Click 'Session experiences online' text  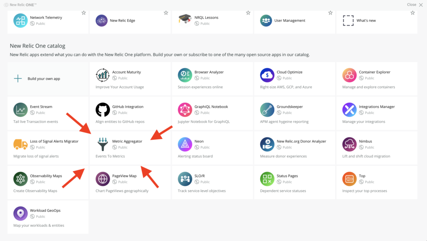(x=200, y=87)
